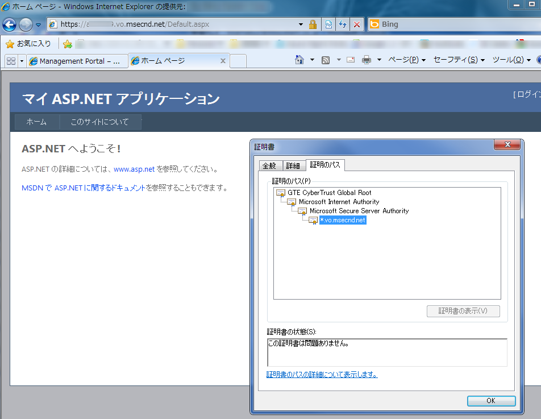
Task: Switch to the 全般 tab in certificate dialog
Action: tap(269, 165)
